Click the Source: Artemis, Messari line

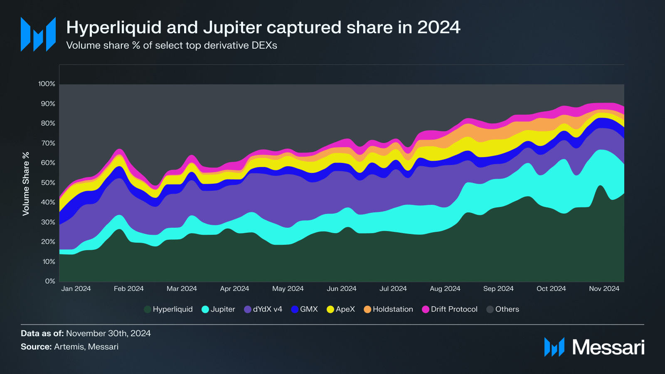(x=69, y=347)
